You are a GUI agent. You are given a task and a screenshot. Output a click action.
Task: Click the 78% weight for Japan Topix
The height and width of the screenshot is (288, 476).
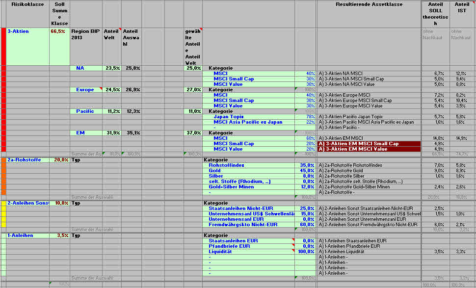point(305,117)
